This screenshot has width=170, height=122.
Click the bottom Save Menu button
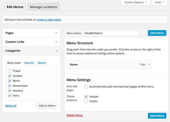pyautogui.click(x=157, y=116)
